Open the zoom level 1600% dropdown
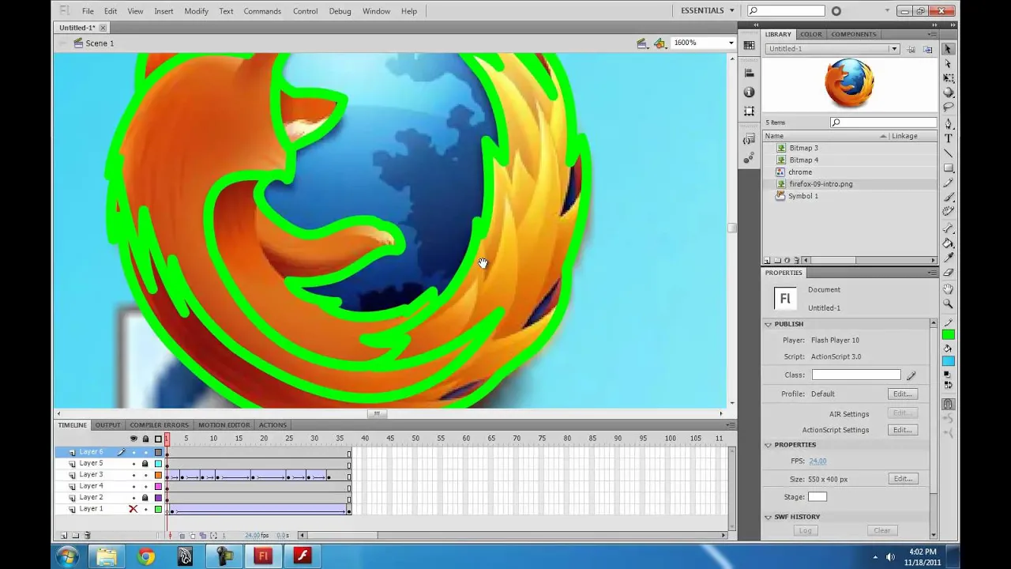 731,43
